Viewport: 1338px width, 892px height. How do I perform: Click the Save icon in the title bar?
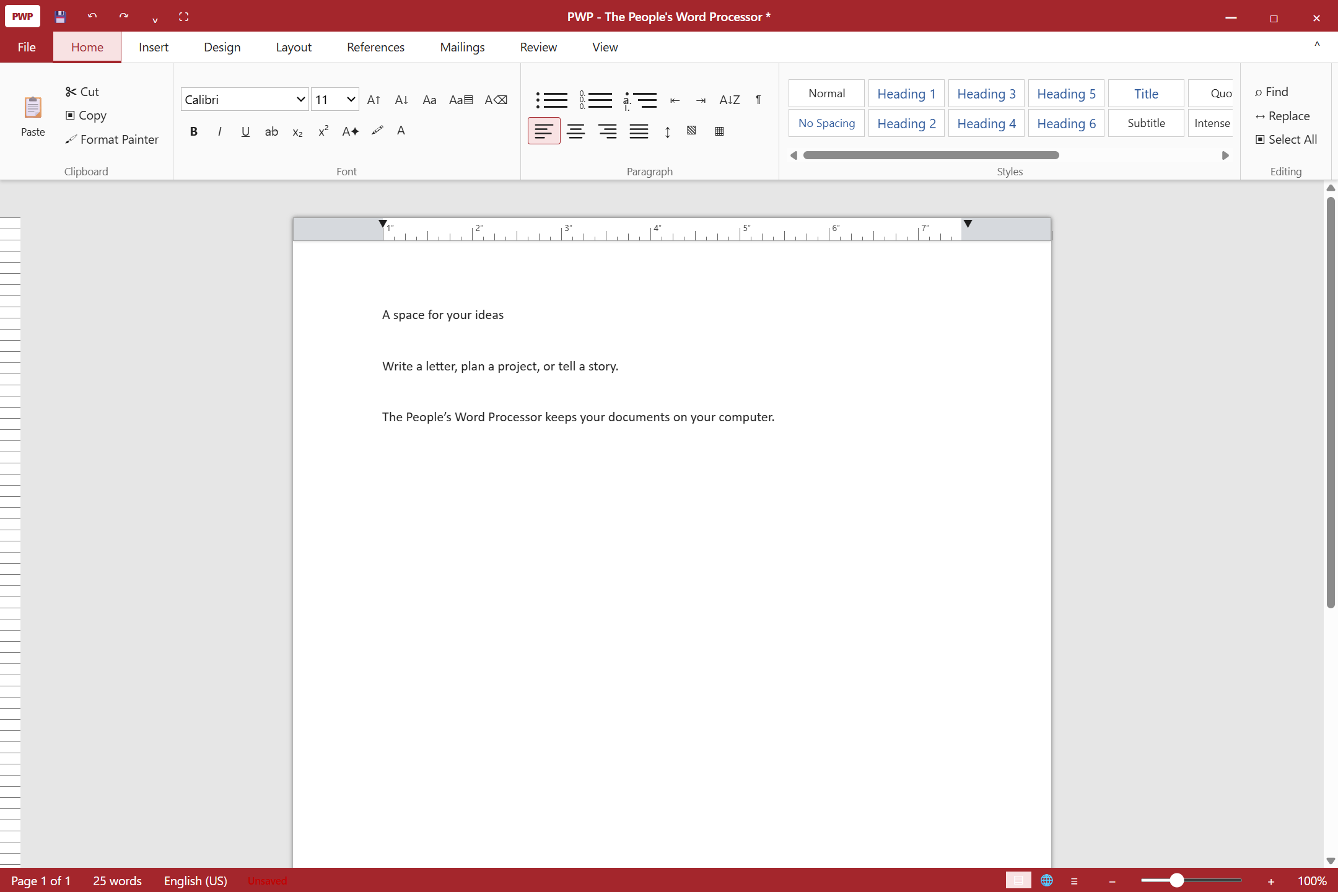pos(60,17)
